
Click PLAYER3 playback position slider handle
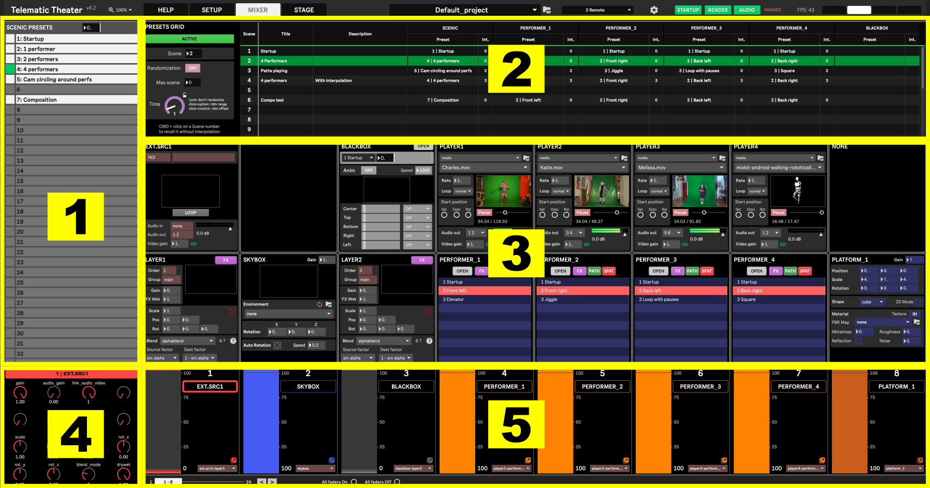(704, 213)
